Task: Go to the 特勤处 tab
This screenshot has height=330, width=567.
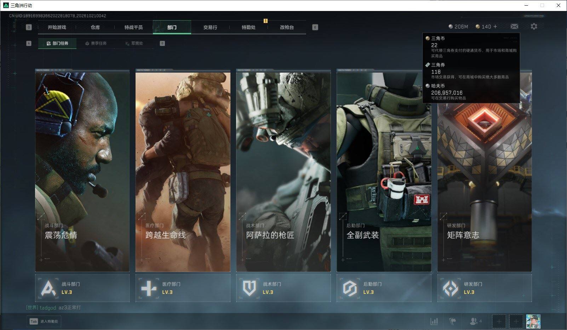Action: click(248, 27)
